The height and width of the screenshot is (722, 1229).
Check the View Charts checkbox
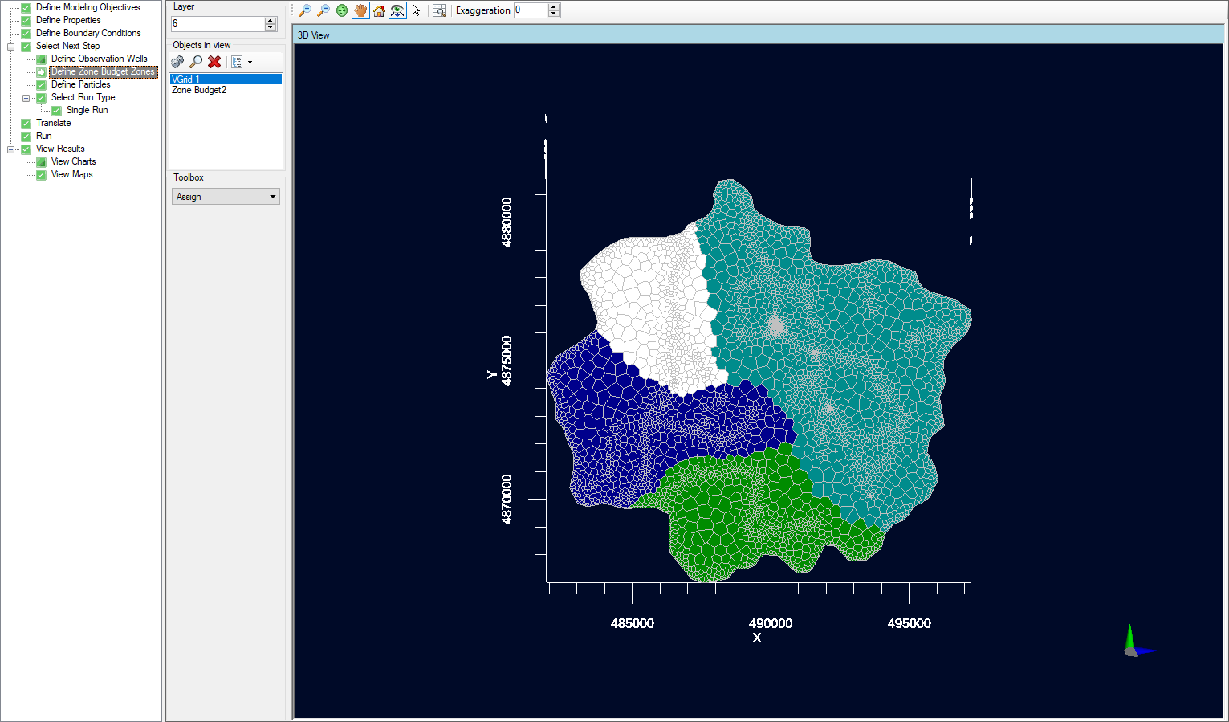(40, 161)
